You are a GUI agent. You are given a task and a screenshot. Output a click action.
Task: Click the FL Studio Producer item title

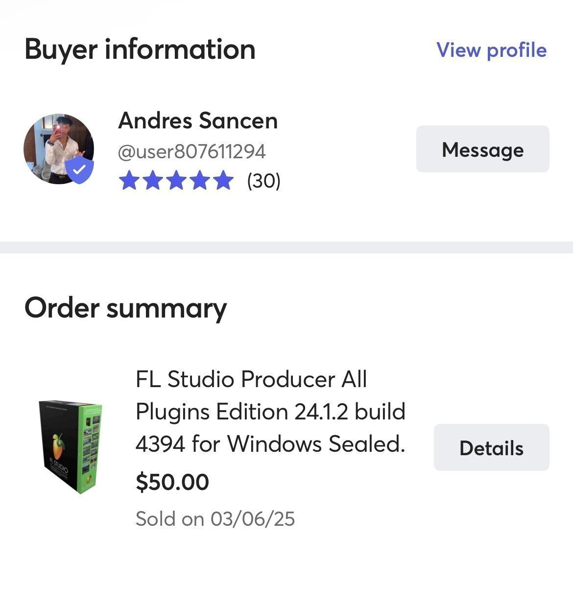[270, 412]
